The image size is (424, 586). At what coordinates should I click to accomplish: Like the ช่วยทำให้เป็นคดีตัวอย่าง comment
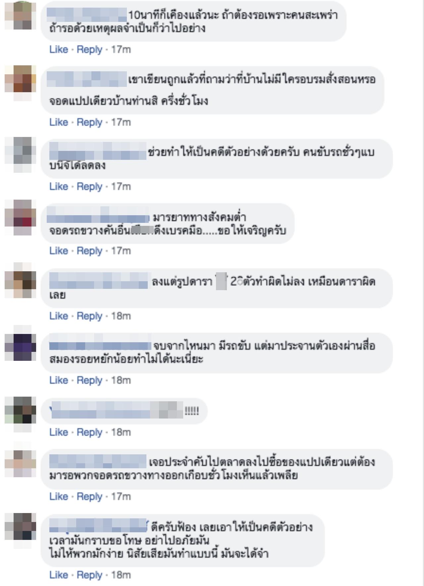pyautogui.click(x=59, y=186)
